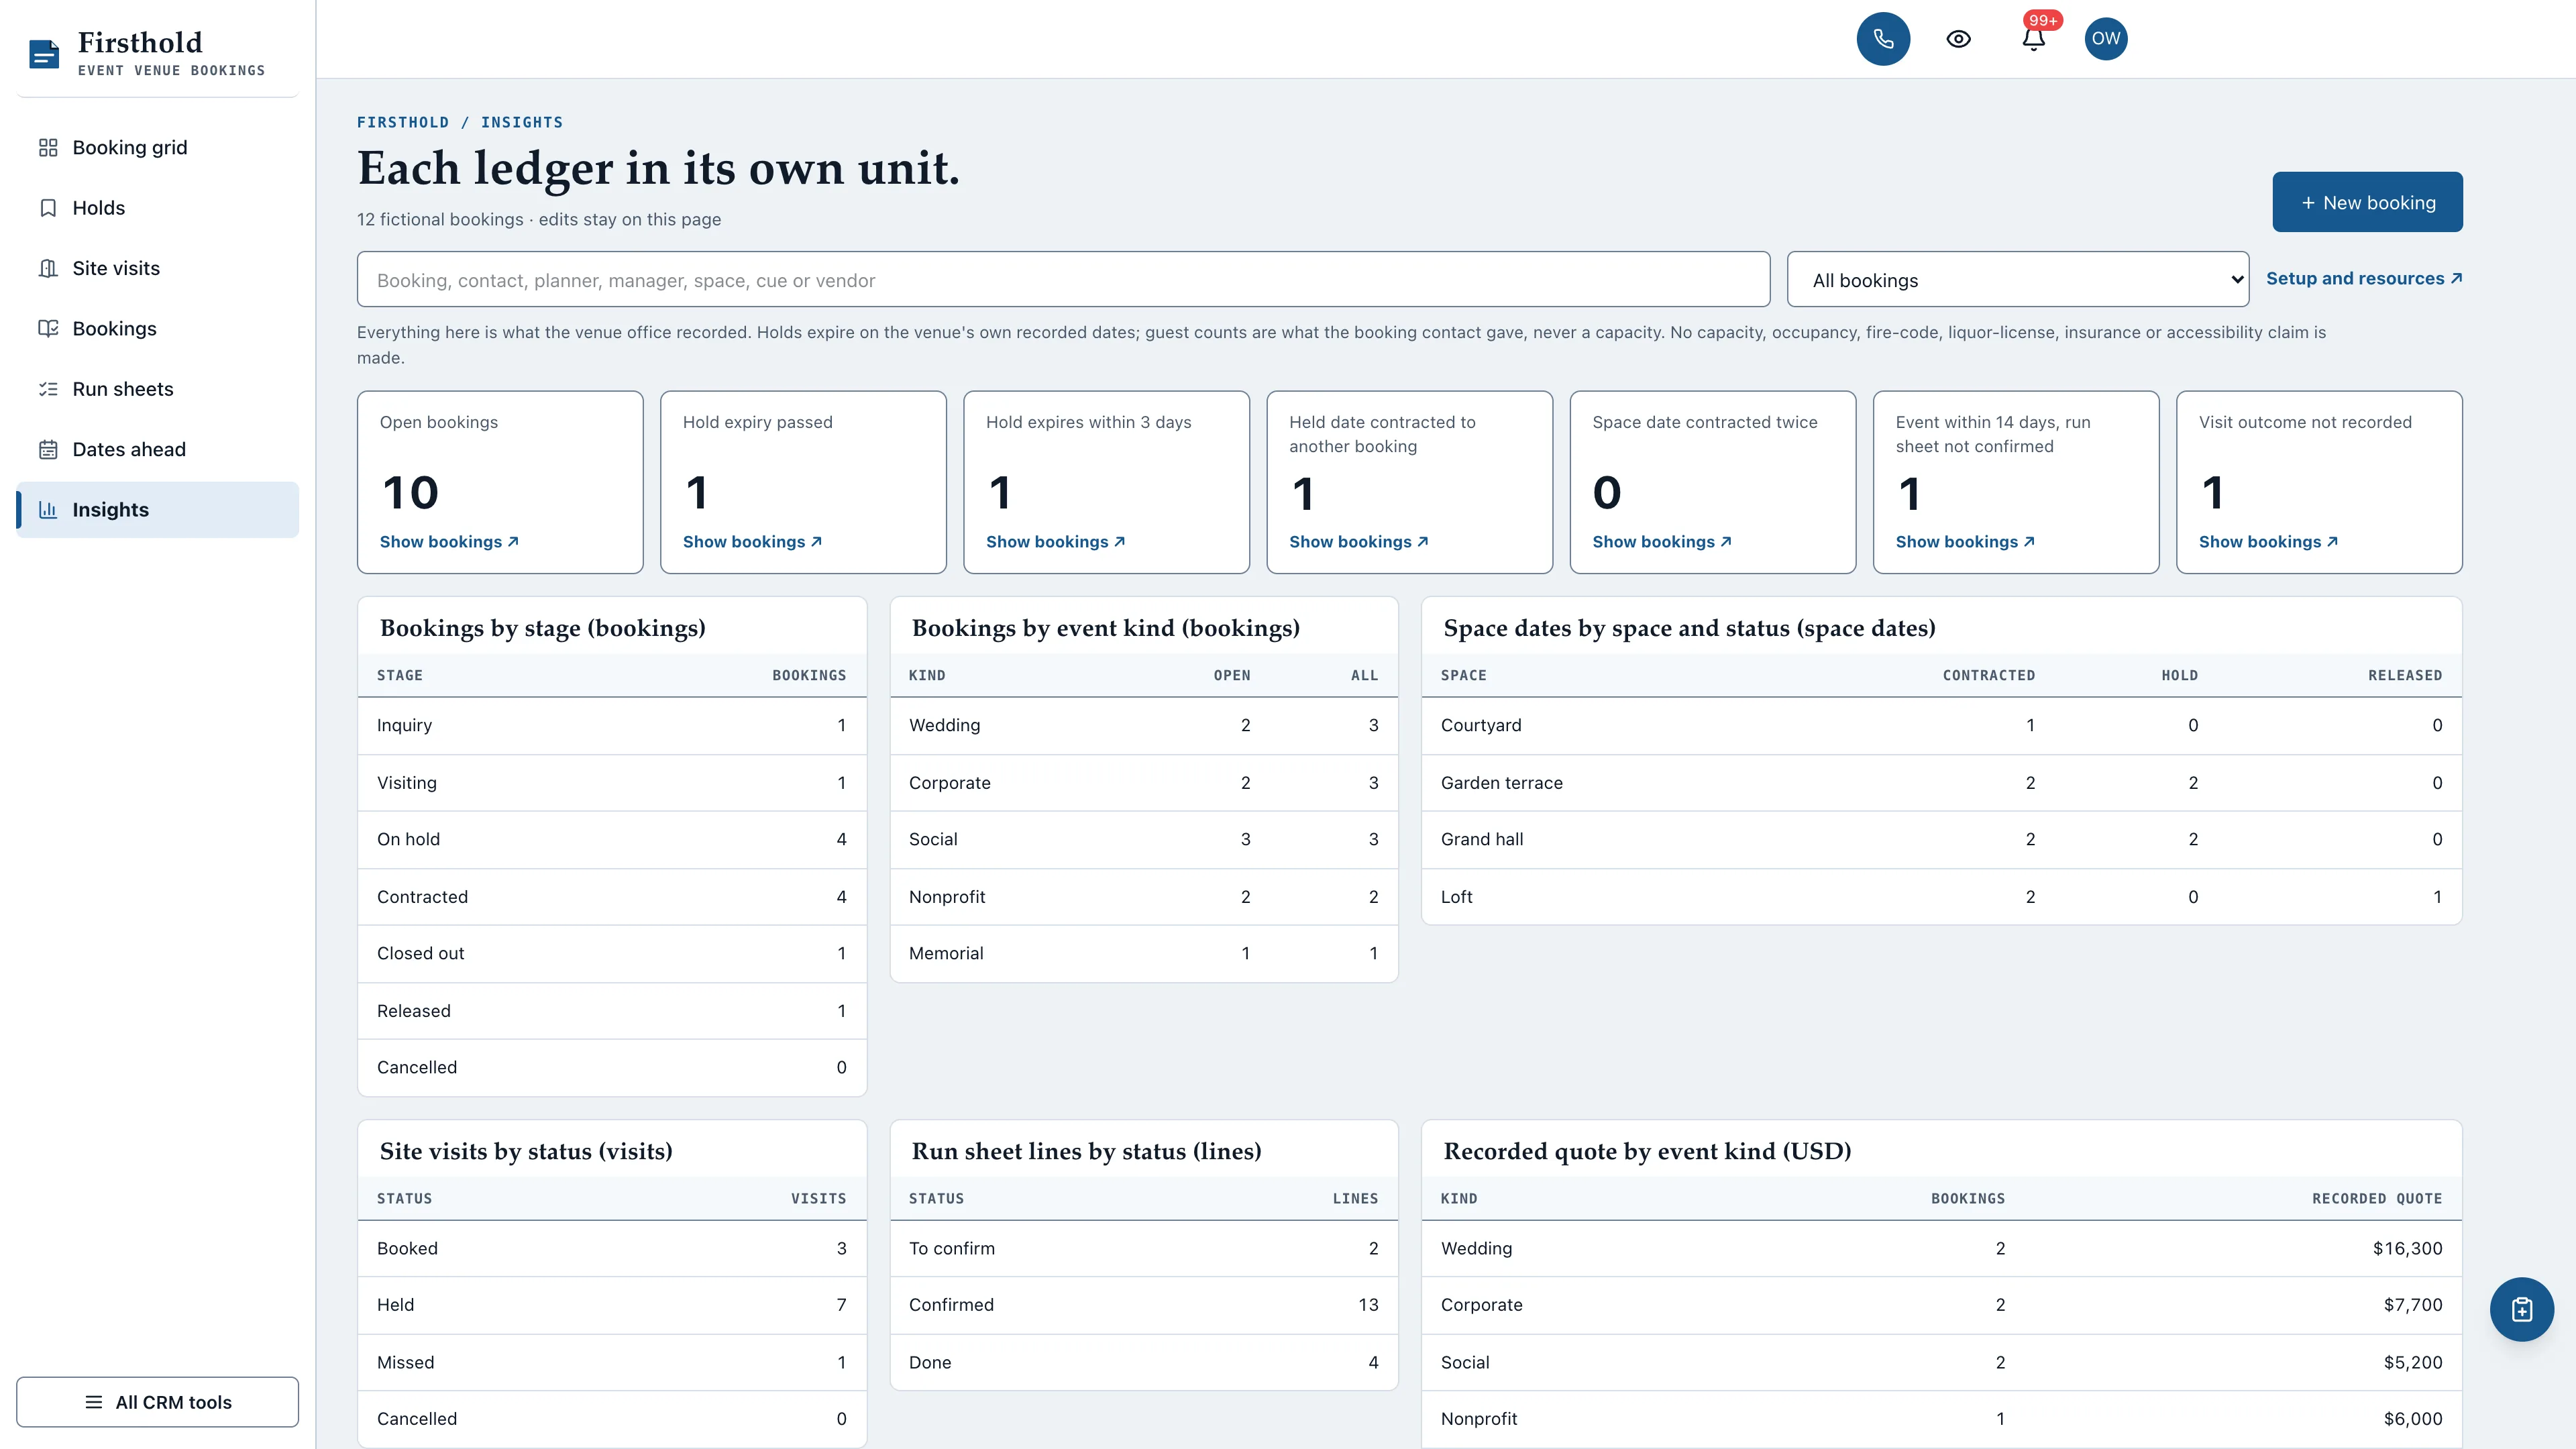Screen dimensions: 2576x1449
Task: Open the OW user avatar menu
Action: [2105, 39]
